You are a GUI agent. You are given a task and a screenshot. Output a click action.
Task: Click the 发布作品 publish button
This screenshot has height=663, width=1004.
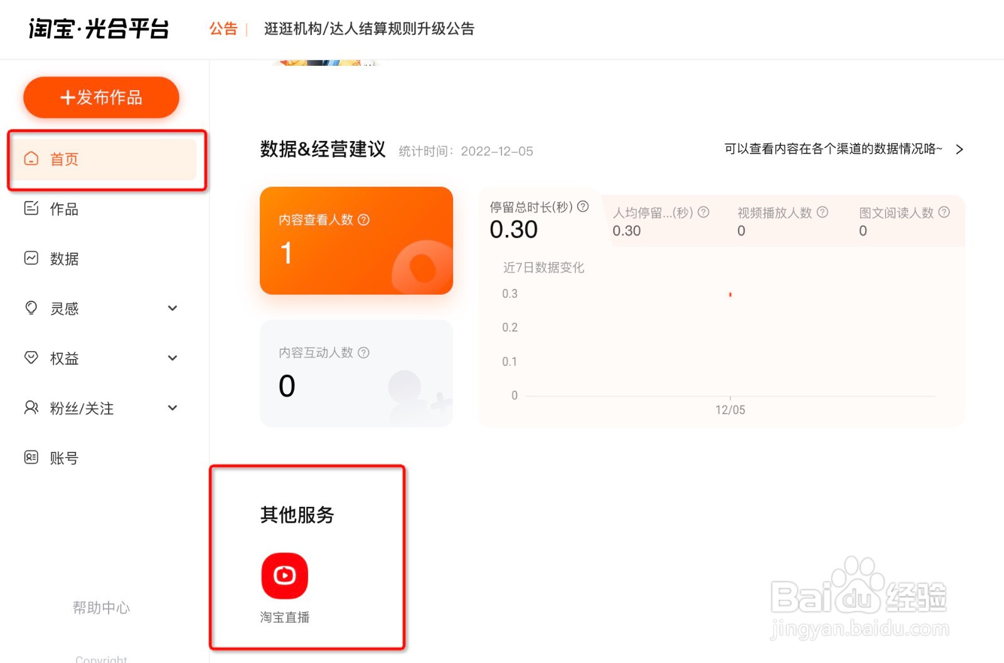tap(101, 97)
